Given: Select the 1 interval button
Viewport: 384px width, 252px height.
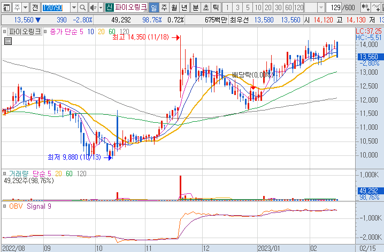Looking at the screenshot, I should pos(227,7).
